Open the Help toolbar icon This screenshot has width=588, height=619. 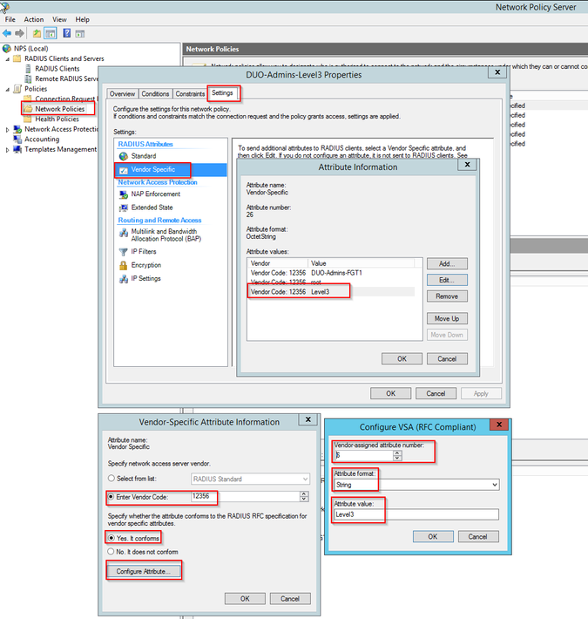67,33
